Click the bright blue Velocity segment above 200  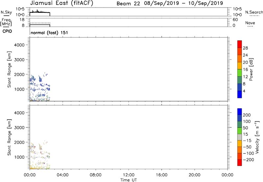point(240,112)
